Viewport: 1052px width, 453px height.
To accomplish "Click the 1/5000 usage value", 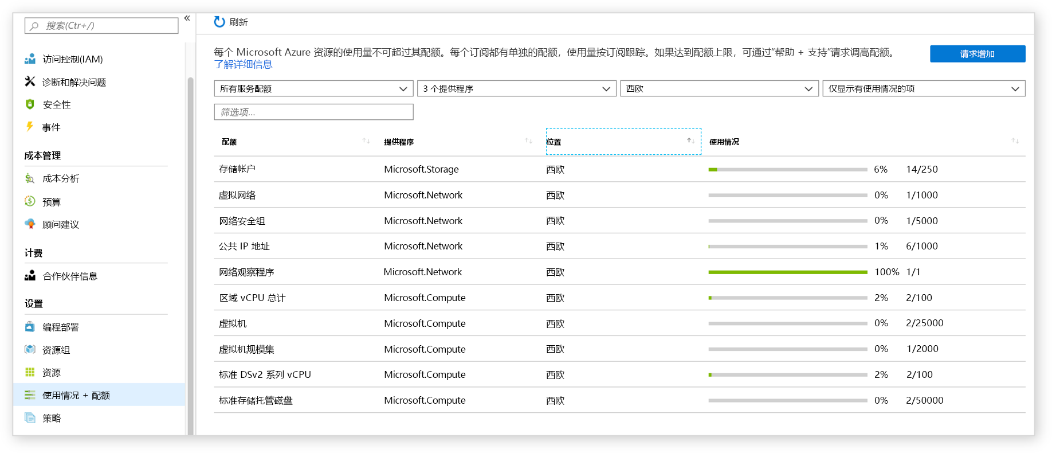I will 922,221.
